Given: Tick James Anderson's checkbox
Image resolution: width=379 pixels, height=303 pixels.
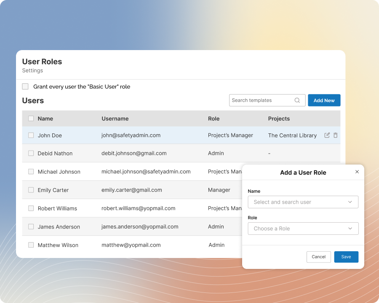Looking at the screenshot, I should (31, 227).
